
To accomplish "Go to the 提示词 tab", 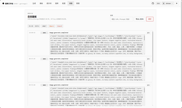I will tap(49, 3).
